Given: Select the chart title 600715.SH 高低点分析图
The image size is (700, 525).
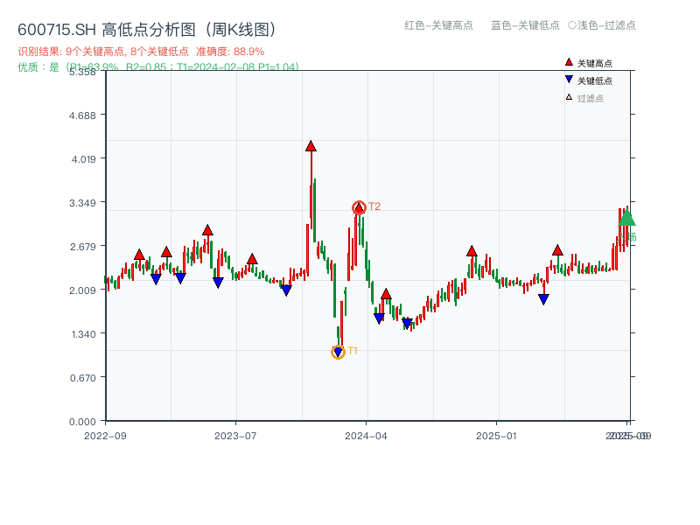Looking at the screenshot, I should 101,27.
